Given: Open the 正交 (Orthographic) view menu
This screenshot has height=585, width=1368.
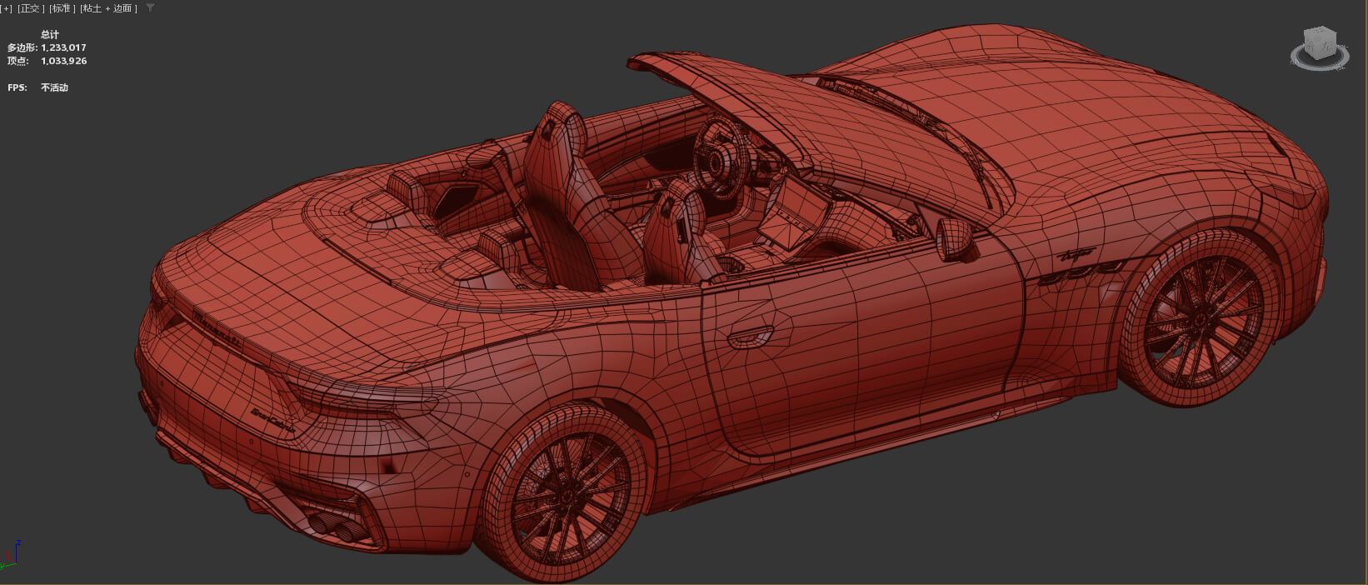Looking at the screenshot, I should click(31, 8).
